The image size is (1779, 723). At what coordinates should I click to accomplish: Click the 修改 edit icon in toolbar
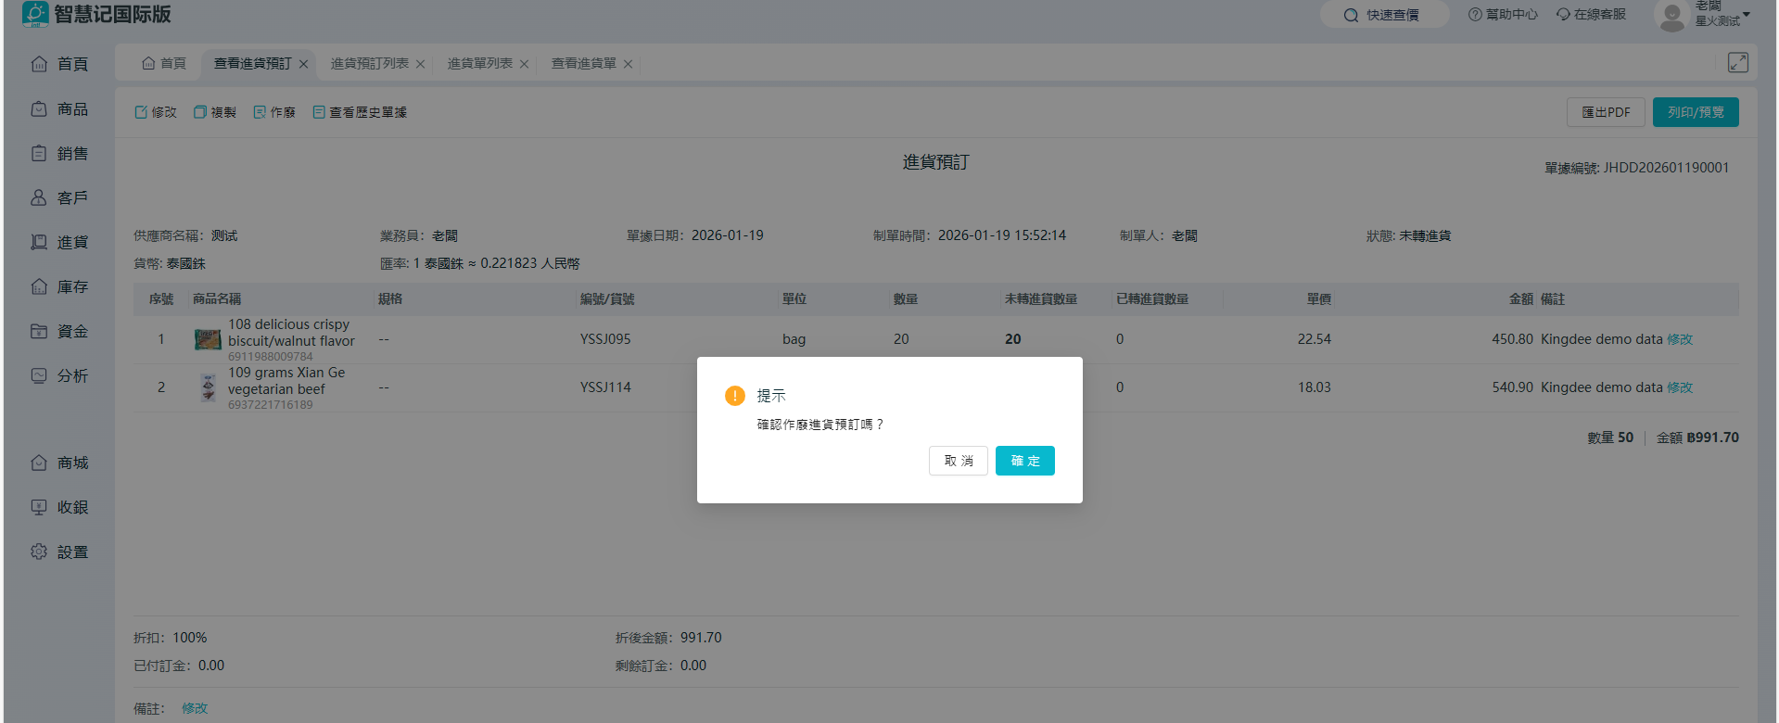click(x=142, y=112)
